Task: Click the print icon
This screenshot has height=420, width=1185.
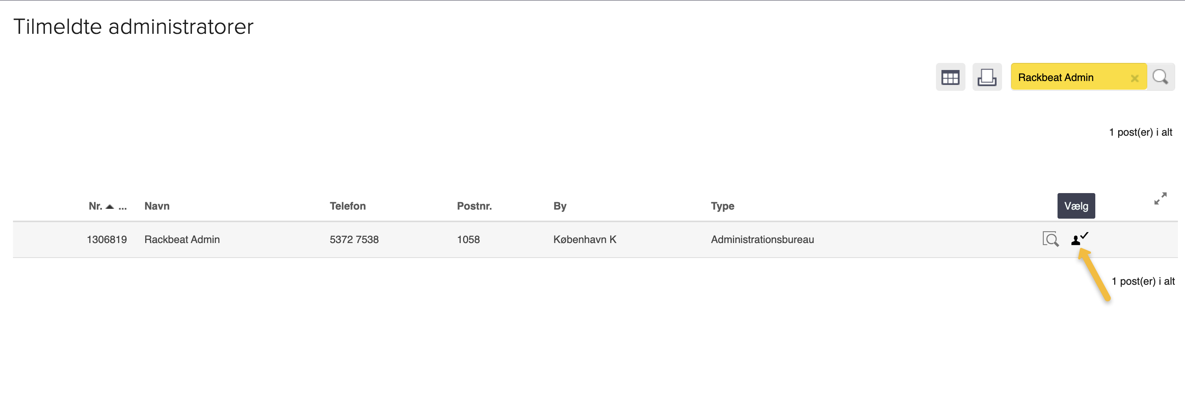Action: (x=987, y=77)
